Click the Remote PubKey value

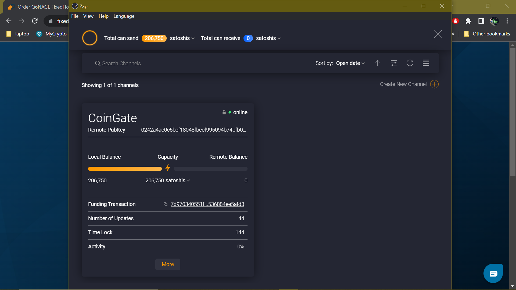(x=193, y=130)
